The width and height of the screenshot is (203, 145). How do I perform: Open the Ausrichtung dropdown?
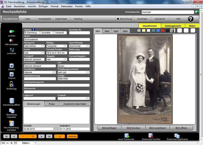click(x=88, y=46)
